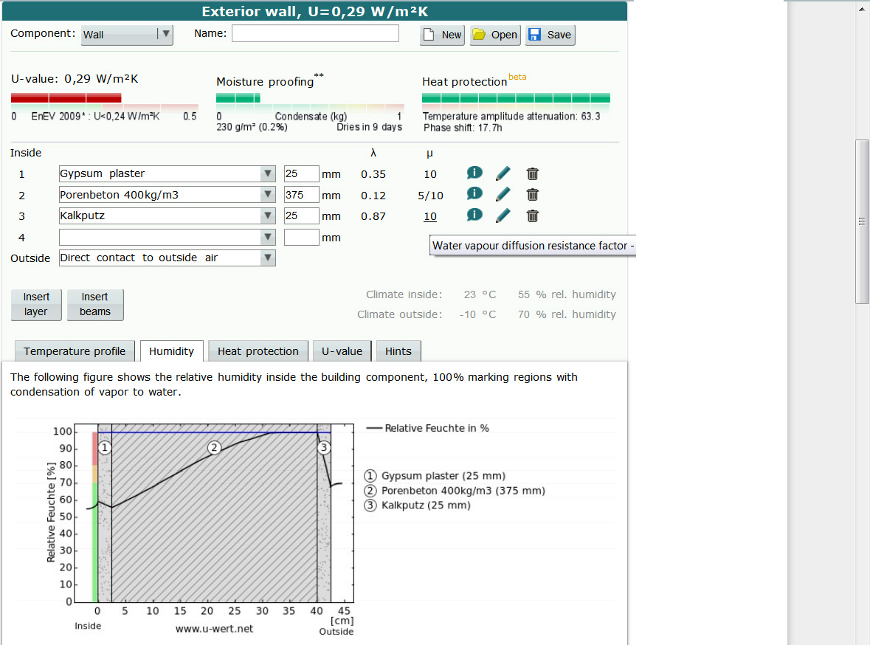Click the red U-value rating bar

point(66,98)
